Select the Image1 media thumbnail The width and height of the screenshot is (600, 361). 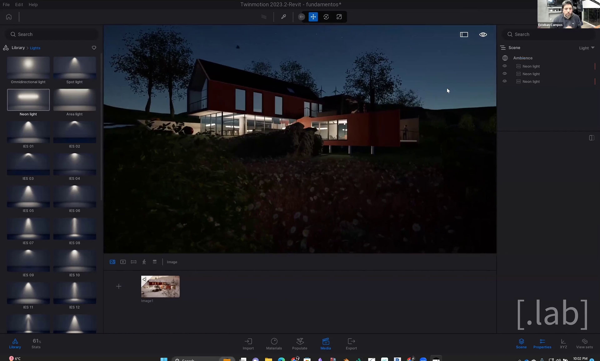(x=160, y=286)
